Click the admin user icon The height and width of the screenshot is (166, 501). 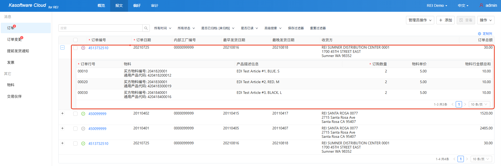pyautogui.click(x=481, y=5)
